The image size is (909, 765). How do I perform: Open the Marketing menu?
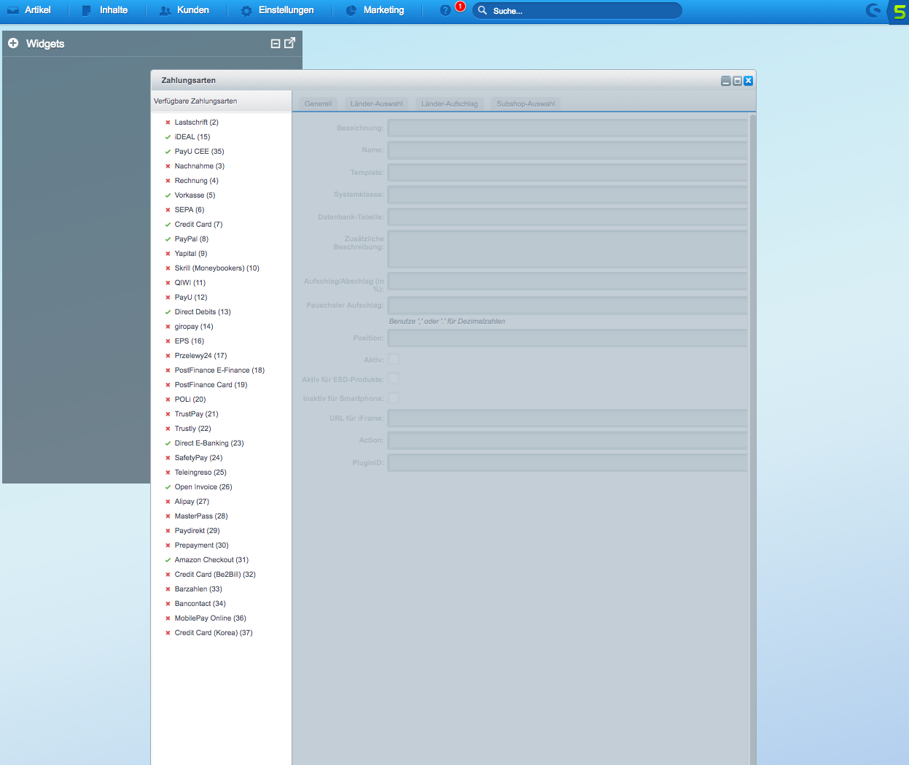coord(375,10)
